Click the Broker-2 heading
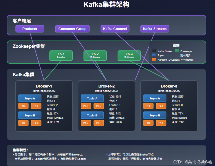Screen dimensions: 215x166 pos(107,86)
